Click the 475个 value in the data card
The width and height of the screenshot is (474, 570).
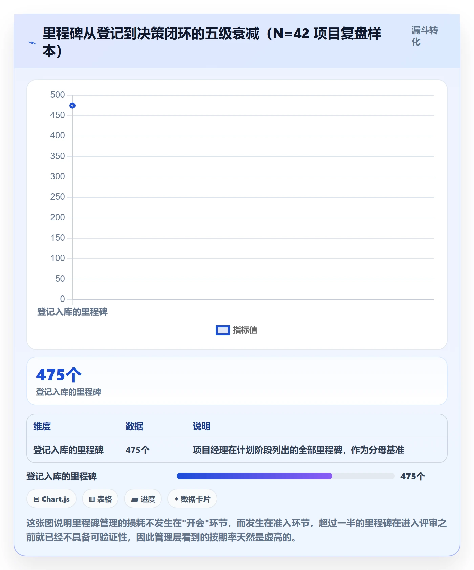[59, 375]
